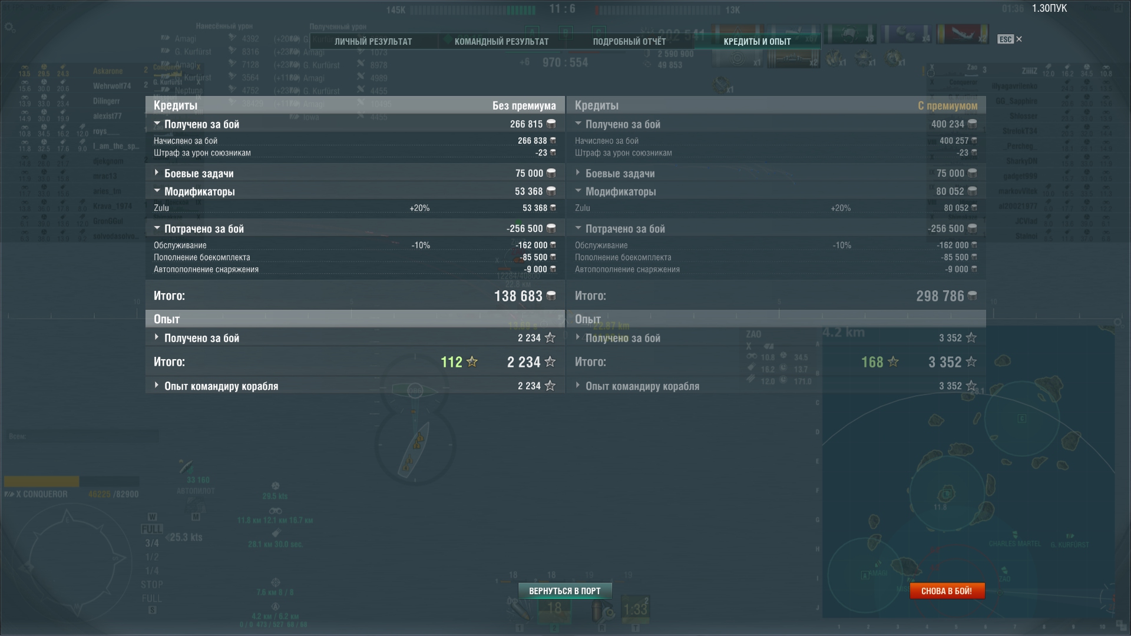Collapse Потрачено за бой without premium
Viewport: 1131px width, 636px height.
click(157, 228)
